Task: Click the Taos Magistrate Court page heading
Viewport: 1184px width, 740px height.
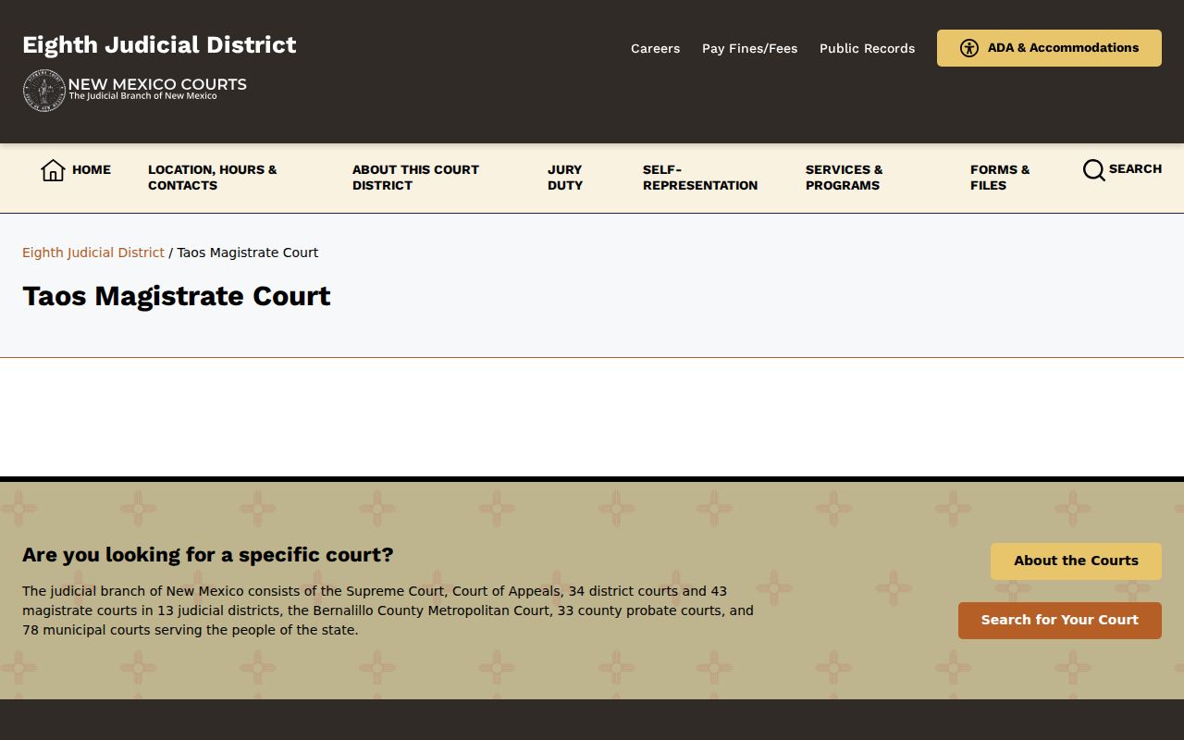Action: tap(177, 296)
